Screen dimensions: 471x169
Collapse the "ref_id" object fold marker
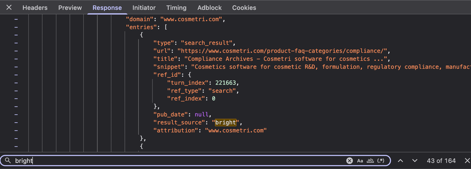pos(16,75)
